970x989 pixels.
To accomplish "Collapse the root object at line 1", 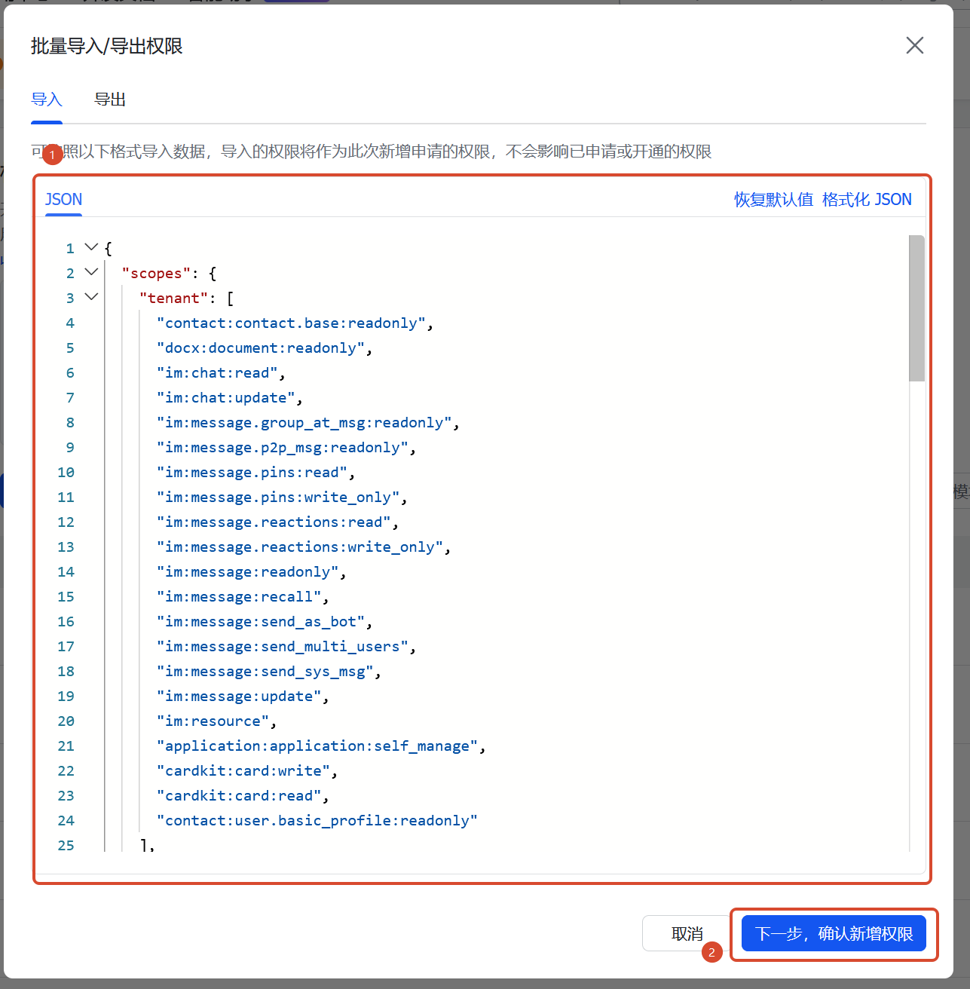I will 91,247.
